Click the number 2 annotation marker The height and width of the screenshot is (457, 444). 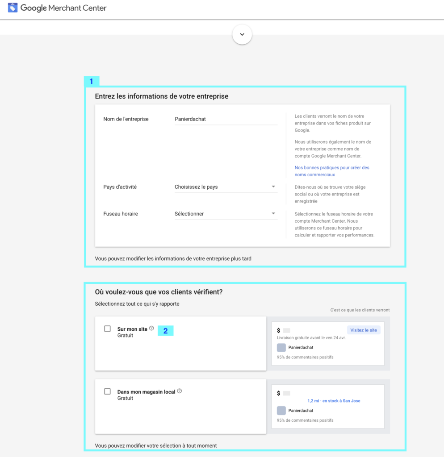pyautogui.click(x=165, y=331)
